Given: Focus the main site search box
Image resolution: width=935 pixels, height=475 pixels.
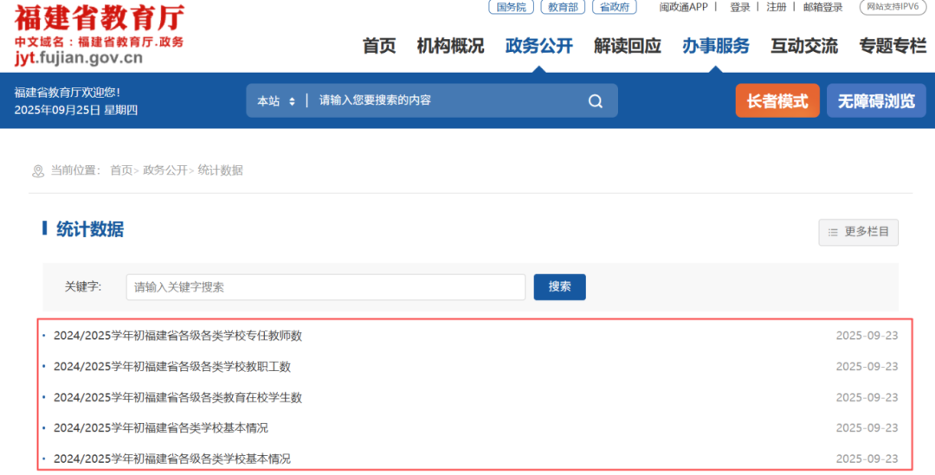Looking at the screenshot, I should pos(446,101).
